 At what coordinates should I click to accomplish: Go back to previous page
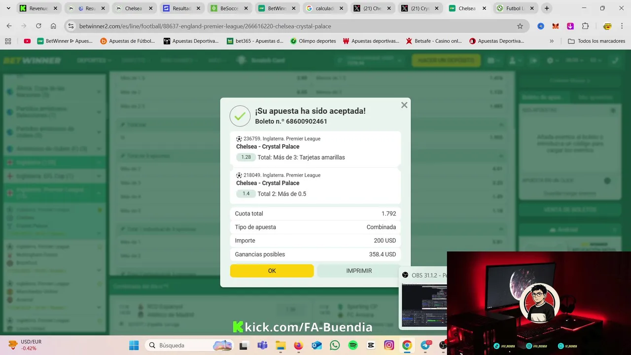click(9, 26)
